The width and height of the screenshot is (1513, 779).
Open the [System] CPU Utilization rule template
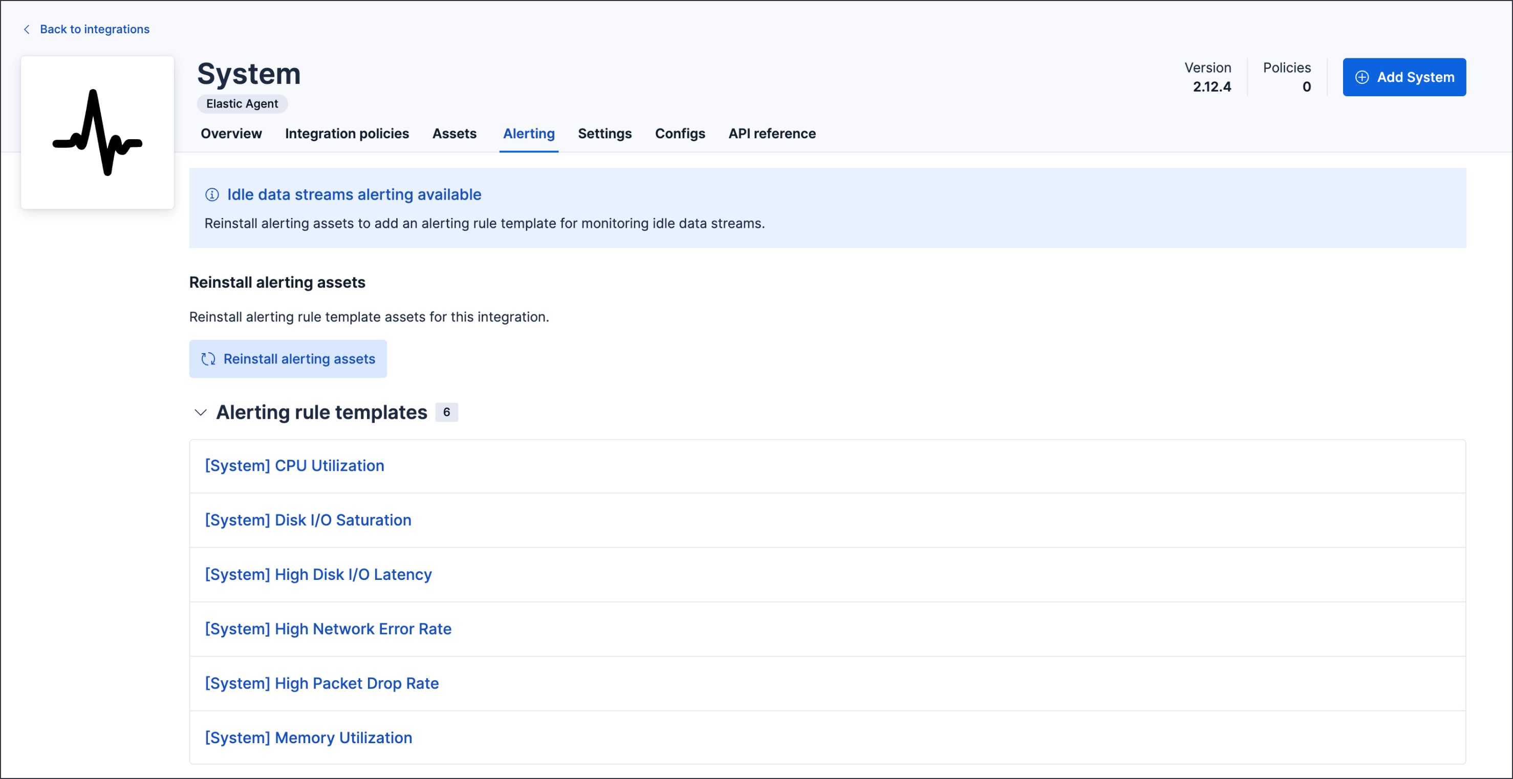pyautogui.click(x=294, y=465)
